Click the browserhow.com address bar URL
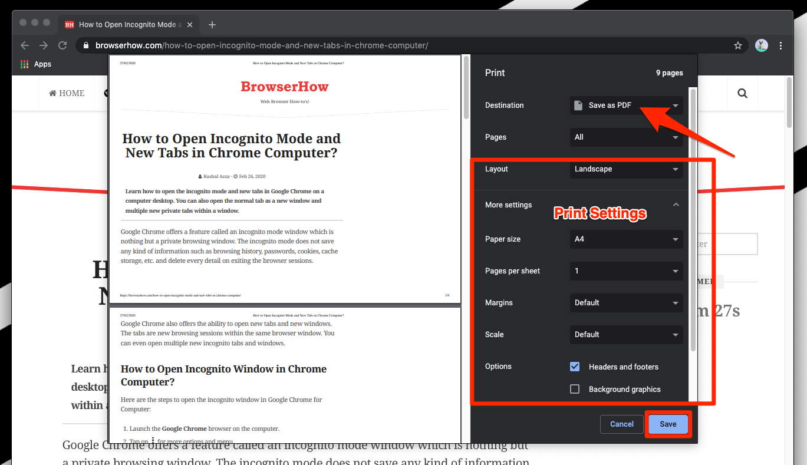Screen dimensions: 807x465 coord(262,45)
